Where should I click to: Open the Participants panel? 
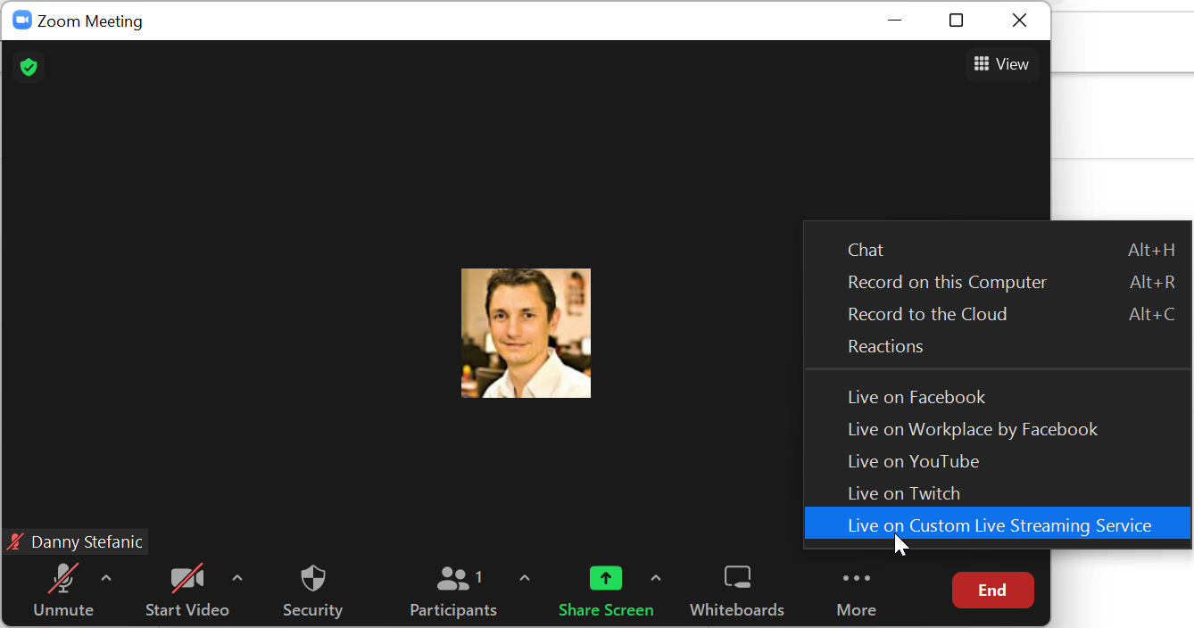pos(453,591)
